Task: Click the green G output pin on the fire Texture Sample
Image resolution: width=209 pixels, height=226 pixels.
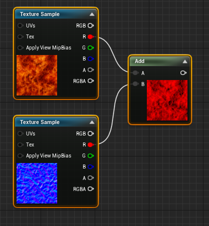Action: coord(91,48)
